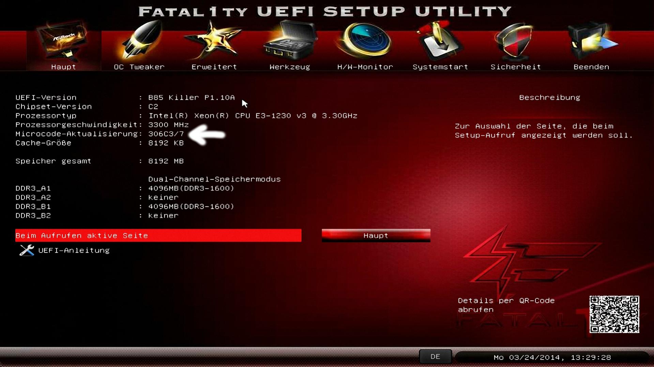Click the QR code image
654x367 pixels.
click(614, 314)
